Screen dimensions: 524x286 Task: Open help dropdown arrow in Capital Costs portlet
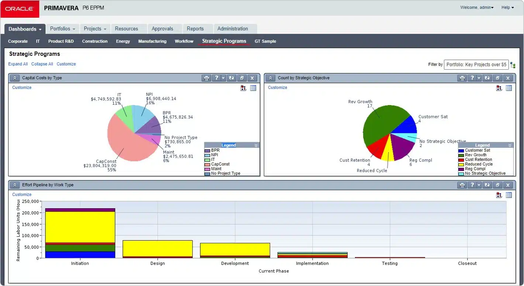pos(223,78)
